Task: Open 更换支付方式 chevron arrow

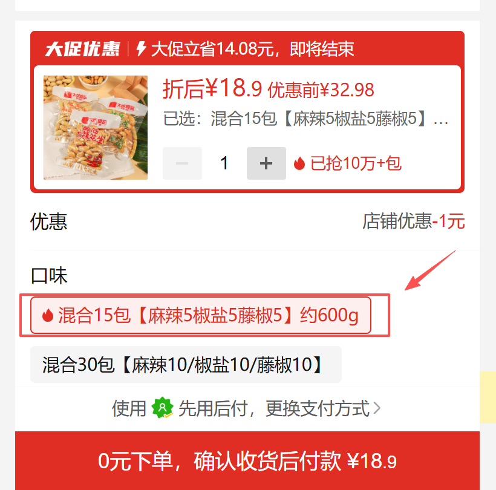Action: pos(377,408)
